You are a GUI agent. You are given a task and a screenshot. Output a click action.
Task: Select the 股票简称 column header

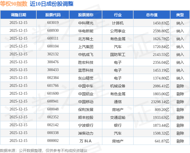(x=86, y=15)
